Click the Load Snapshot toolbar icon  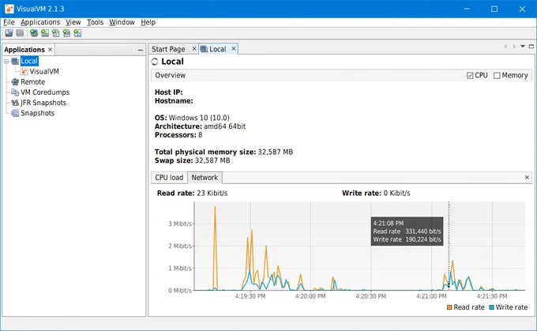coord(9,33)
